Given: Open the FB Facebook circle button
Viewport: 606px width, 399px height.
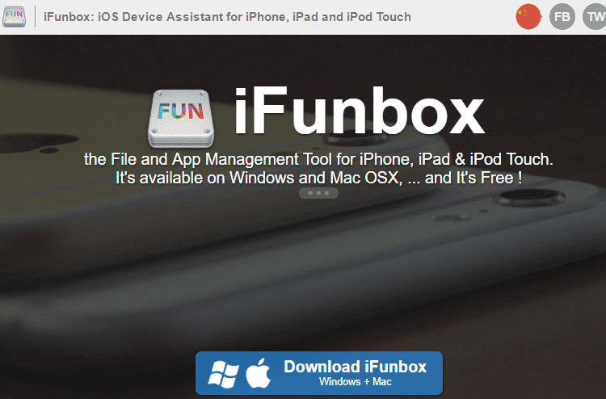Looking at the screenshot, I should [562, 17].
